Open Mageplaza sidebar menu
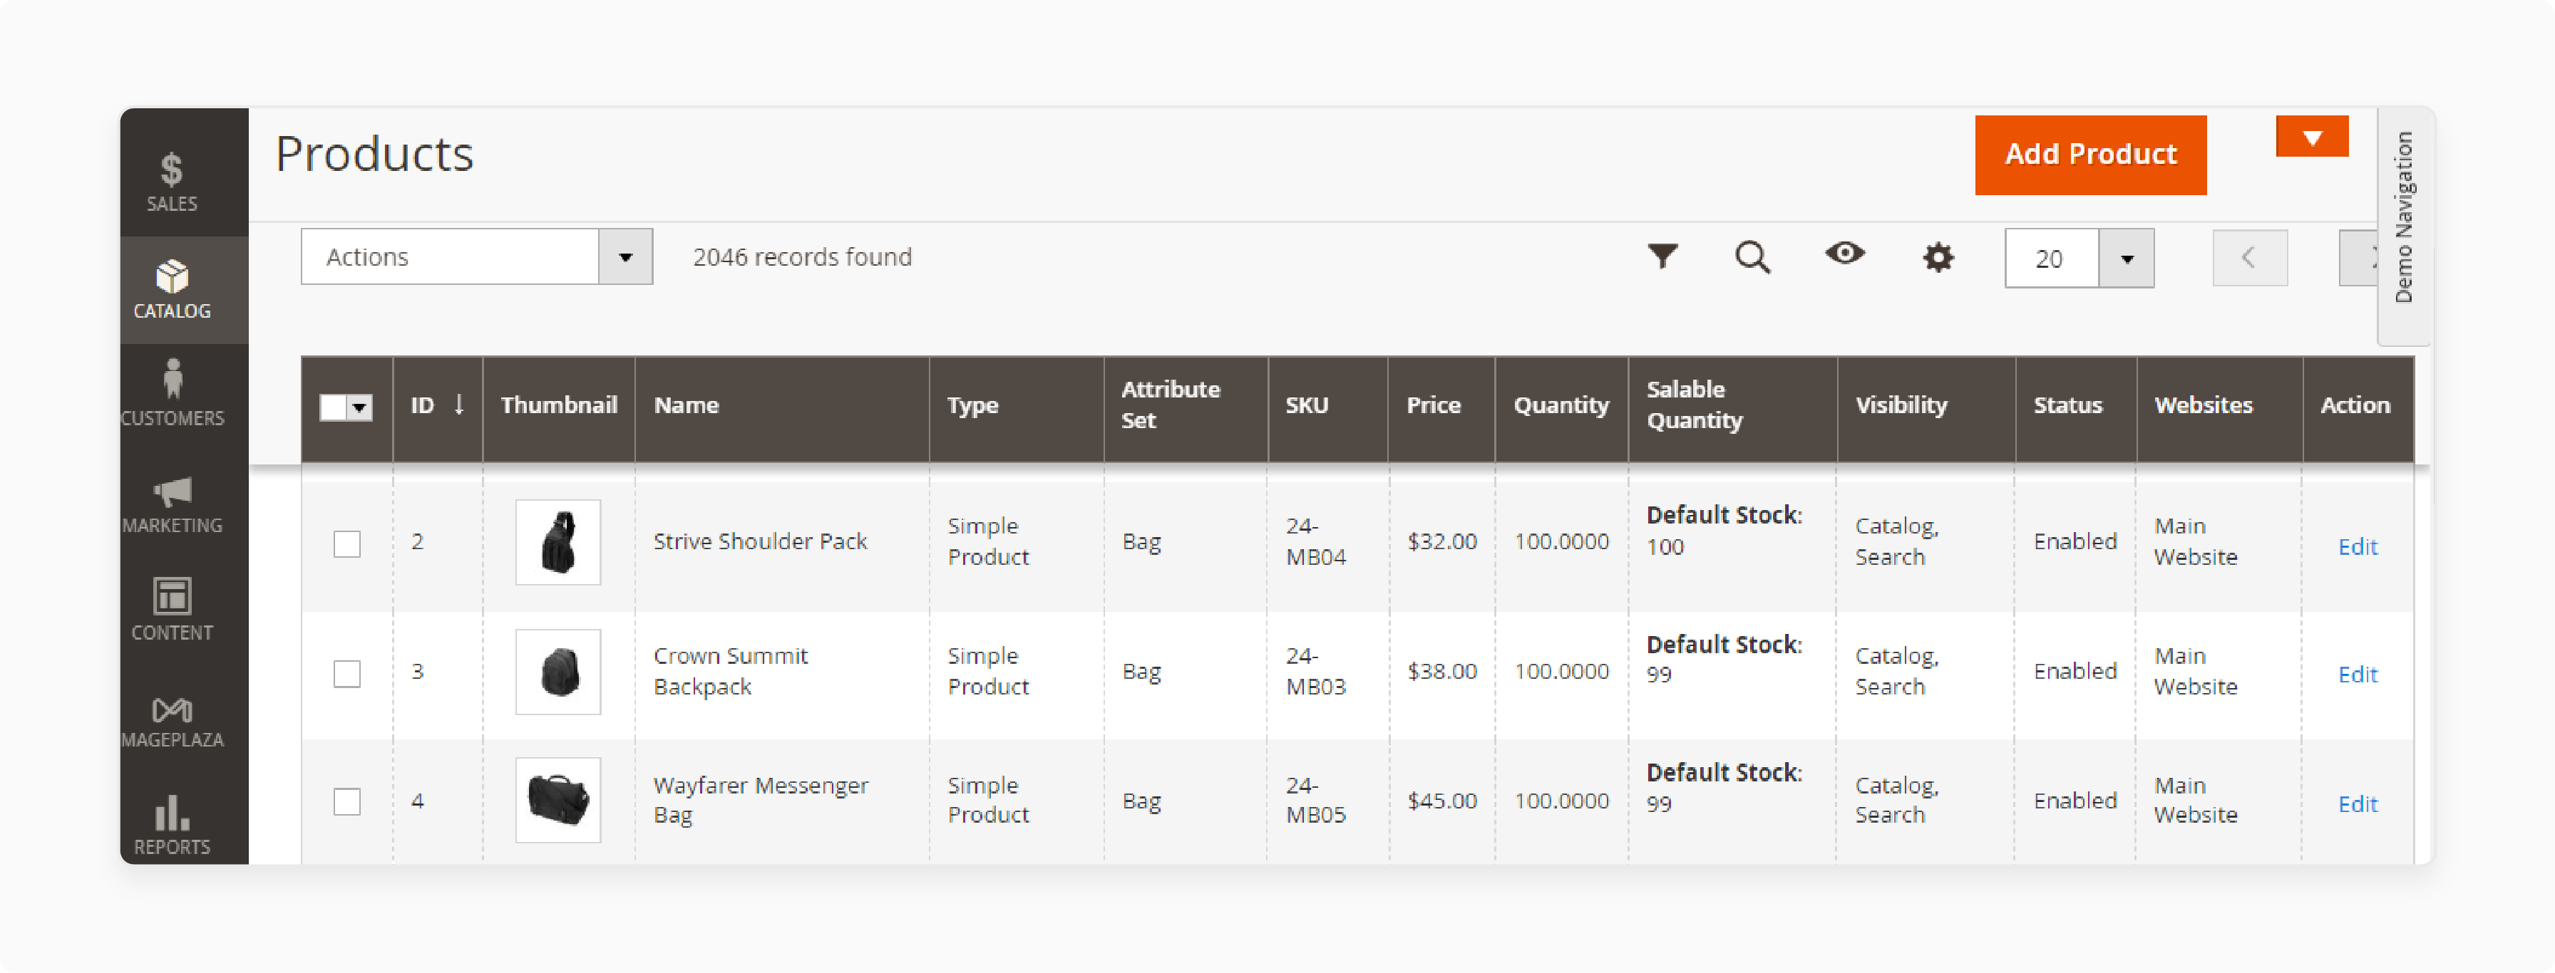 pyautogui.click(x=173, y=722)
